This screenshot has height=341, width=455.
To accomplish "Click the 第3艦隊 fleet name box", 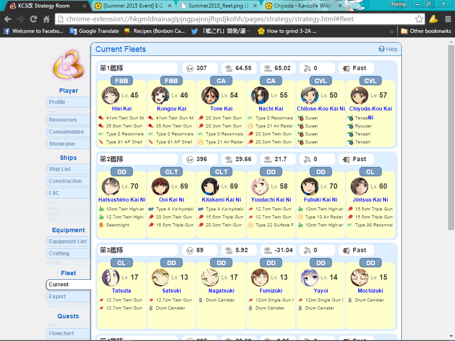I will click(x=138, y=250).
